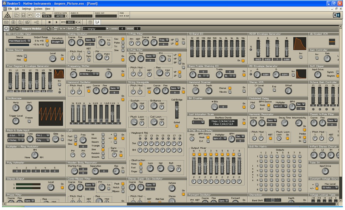Screen dimensions: 345x210
Task: Enable the White noise toggle
Action: click(25, 56)
